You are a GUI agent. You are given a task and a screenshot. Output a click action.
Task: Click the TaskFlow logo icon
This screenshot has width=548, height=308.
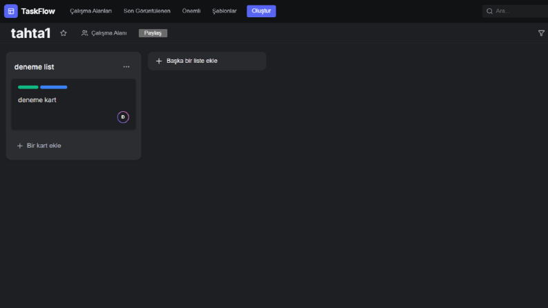tap(11, 11)
